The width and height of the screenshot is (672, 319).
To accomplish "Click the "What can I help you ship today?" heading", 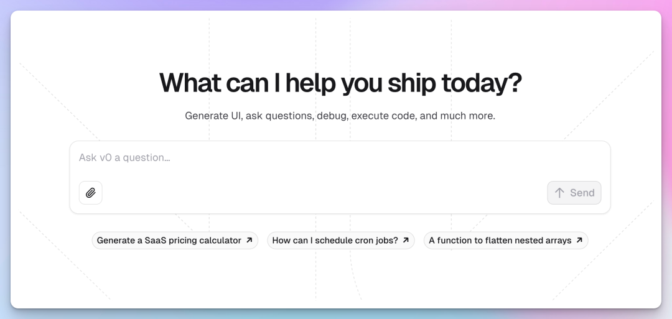I will (340, 83).
